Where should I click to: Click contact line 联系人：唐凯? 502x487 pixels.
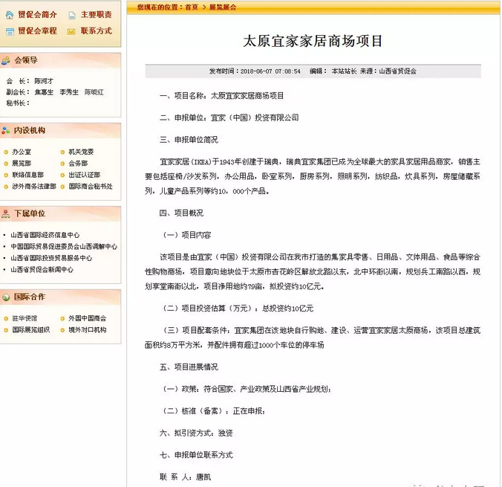coord(185,477)
